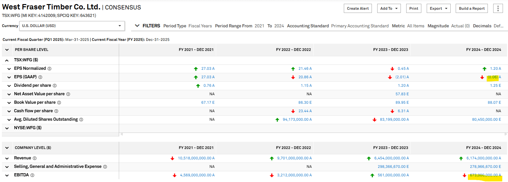This screenshot has height=182, width=508.
Task: Expand the Dividend per share row
Action: click(9, 85)
